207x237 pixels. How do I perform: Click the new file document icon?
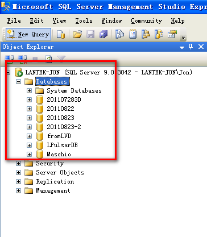[61, 34]
